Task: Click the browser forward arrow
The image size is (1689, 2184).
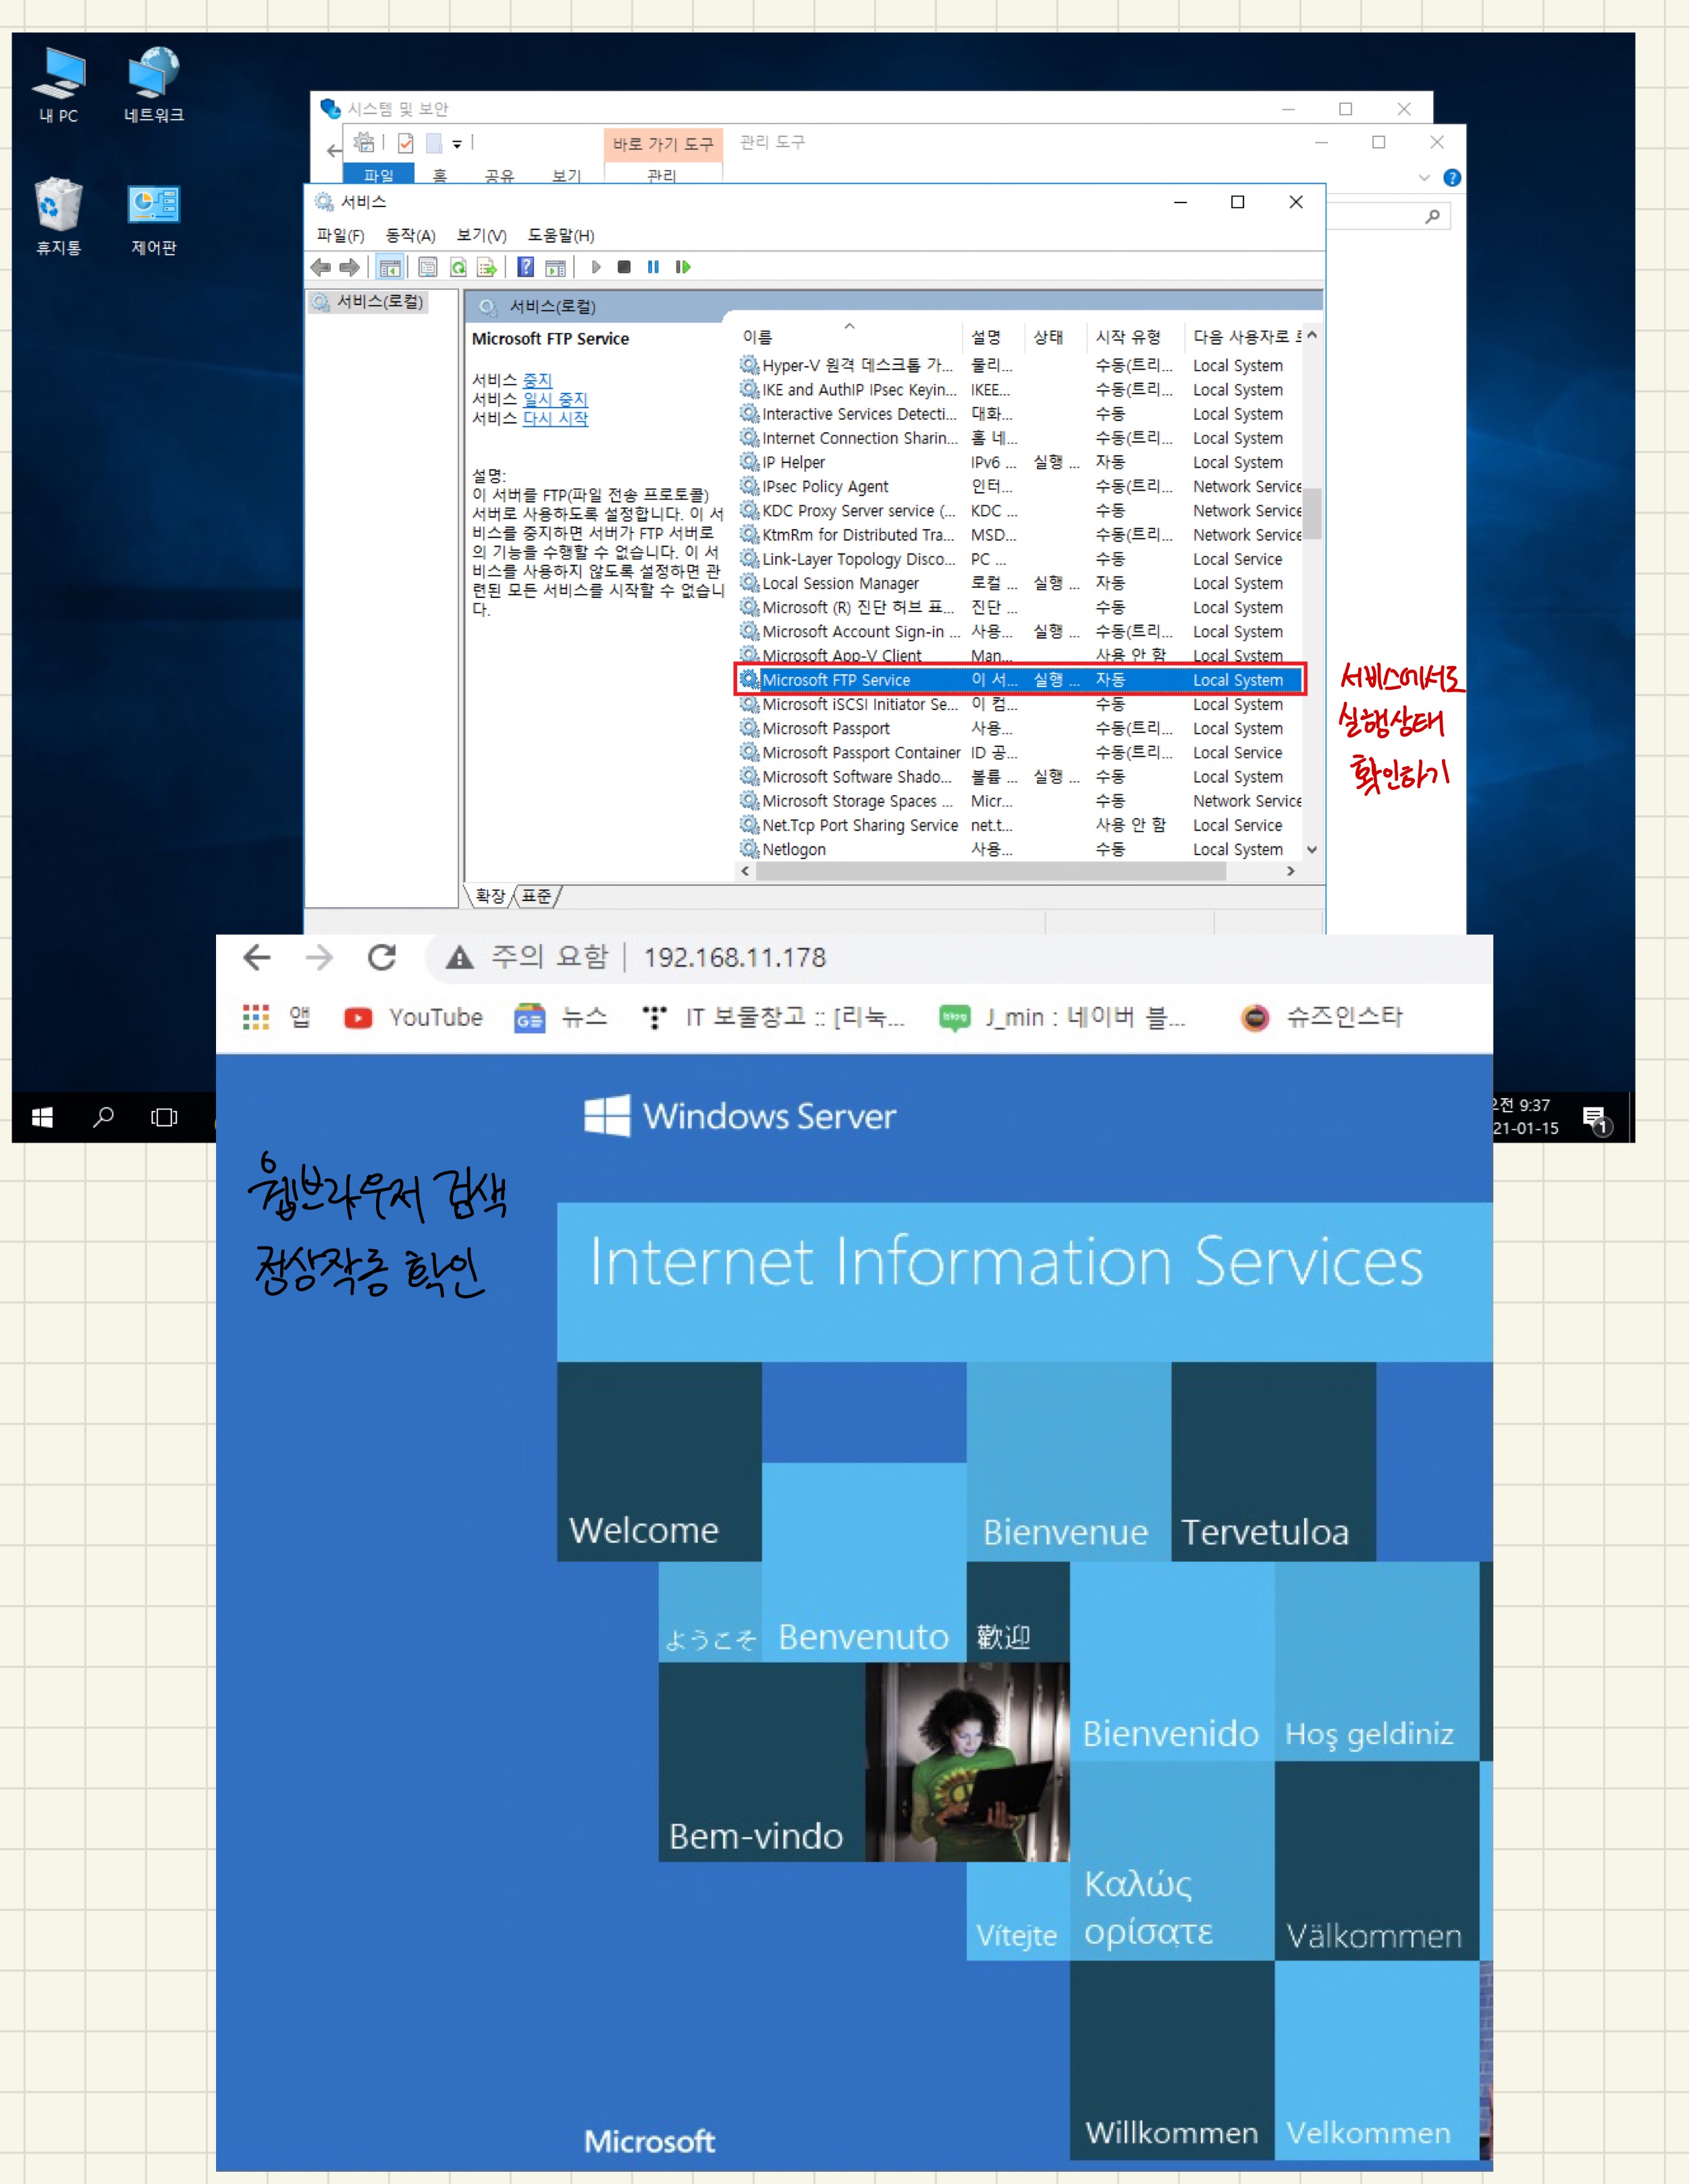Action: pos(319,957)
